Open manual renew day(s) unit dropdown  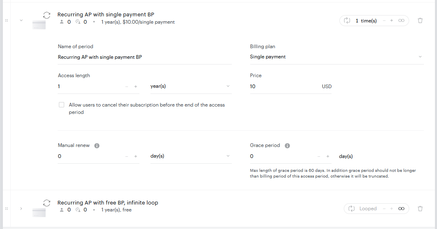pyautogui.click(x=191, y=156)
